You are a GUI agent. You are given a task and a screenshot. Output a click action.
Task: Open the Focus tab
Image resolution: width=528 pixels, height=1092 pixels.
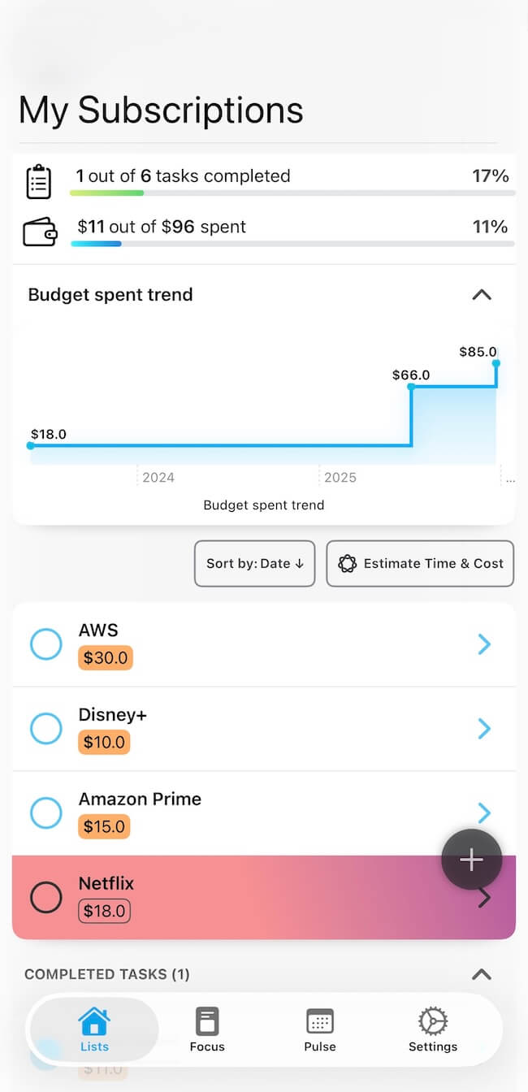[207, 1029]
